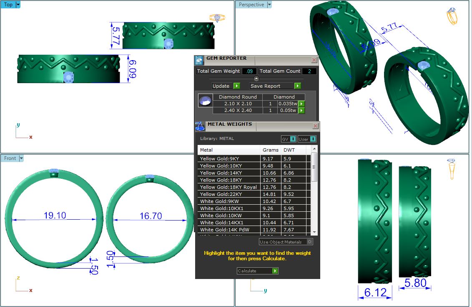This screenshot has width=472, height=307.
Task: Select the Front viewport label
Action: pyautogui.click(x=10, y=158)
